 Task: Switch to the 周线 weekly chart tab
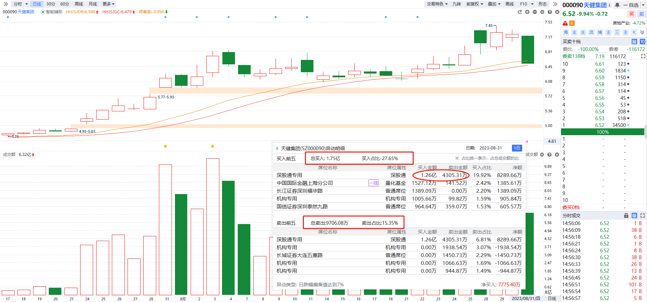[79, 4]
